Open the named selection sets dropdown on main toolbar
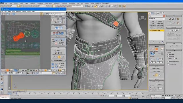The image size is (183, 103). tap(77, 6)
